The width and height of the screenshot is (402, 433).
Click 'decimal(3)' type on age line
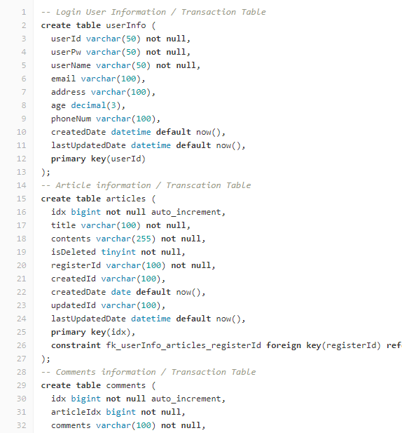click(96, 105)
